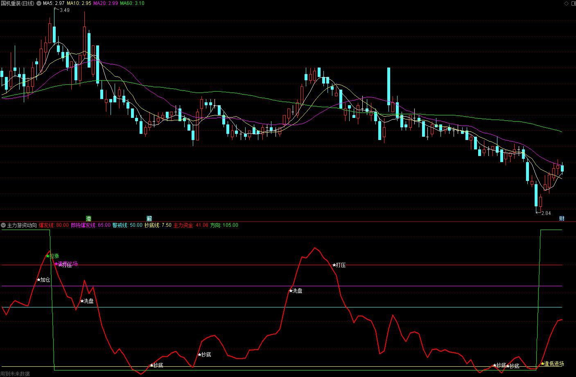Select the MA20: 2.99 label
576x377 pixels.
[x=106, y=3]
